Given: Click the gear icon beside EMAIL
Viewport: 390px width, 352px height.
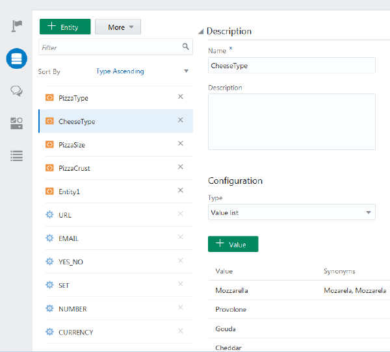Looking at the screenshot, I should point(49,238).
